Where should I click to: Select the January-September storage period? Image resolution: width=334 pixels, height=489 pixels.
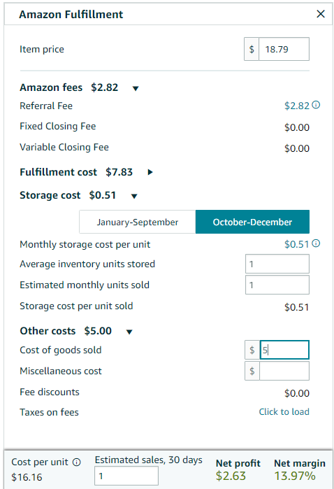pos(138,222)
